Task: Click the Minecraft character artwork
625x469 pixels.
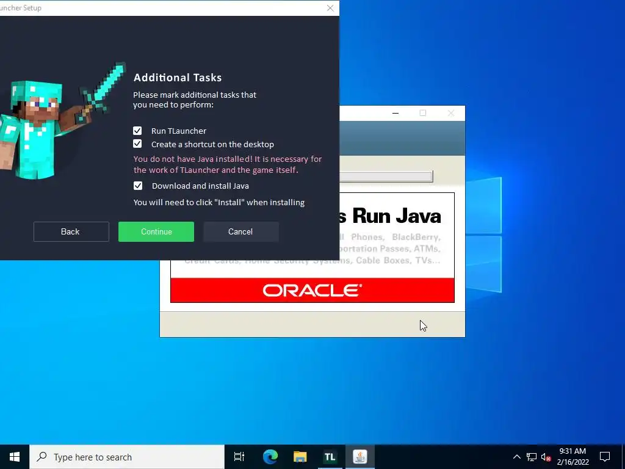Action: pos(62,122)
